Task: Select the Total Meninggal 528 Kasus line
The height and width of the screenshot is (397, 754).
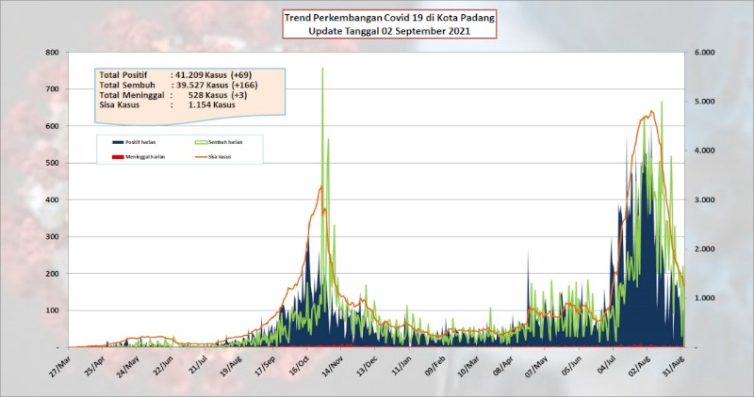Action: 173,95
